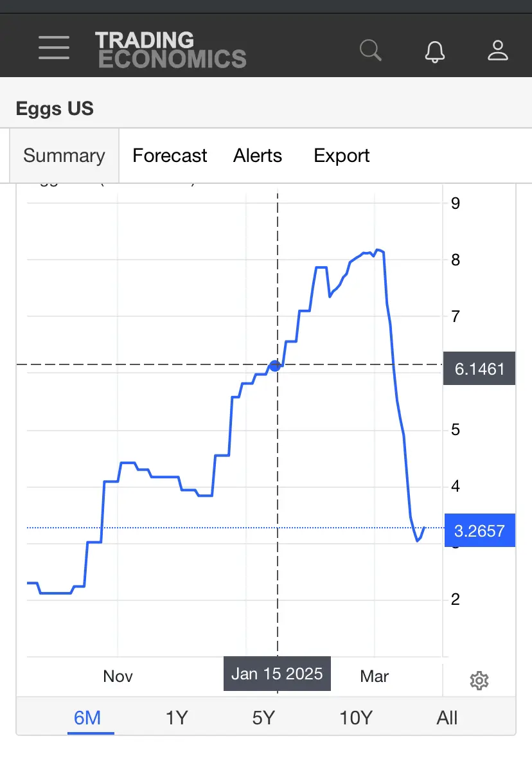
Task: Click the 6.1461 crosshair value label
Action: tap(479, 368)
